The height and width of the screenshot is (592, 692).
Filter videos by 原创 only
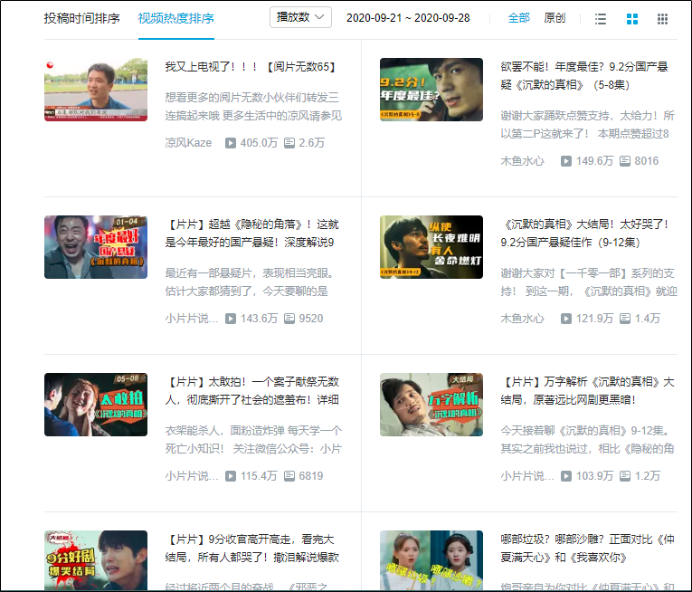[x=555, y=18]
